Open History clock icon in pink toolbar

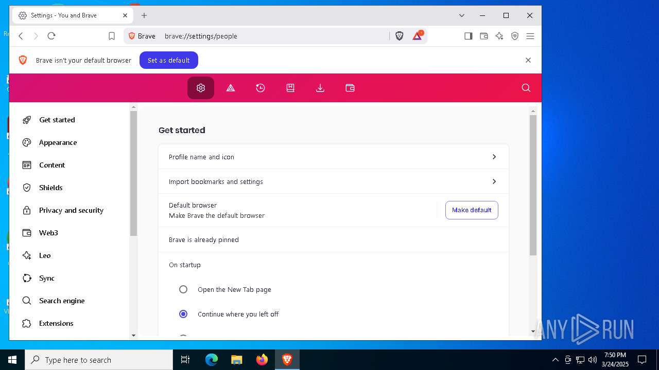(x=261, y=88)
